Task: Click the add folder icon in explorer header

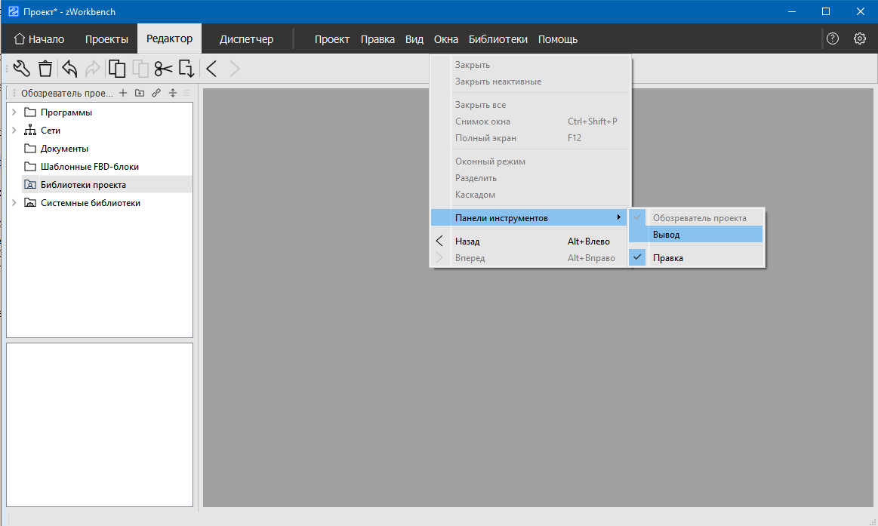Action: [140, 94]
